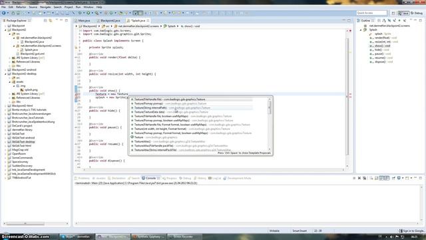Choose Texture(String internalPath) completion proposal
The height and width of the screenshot is (240, 426).
click(x=192, y=108)
